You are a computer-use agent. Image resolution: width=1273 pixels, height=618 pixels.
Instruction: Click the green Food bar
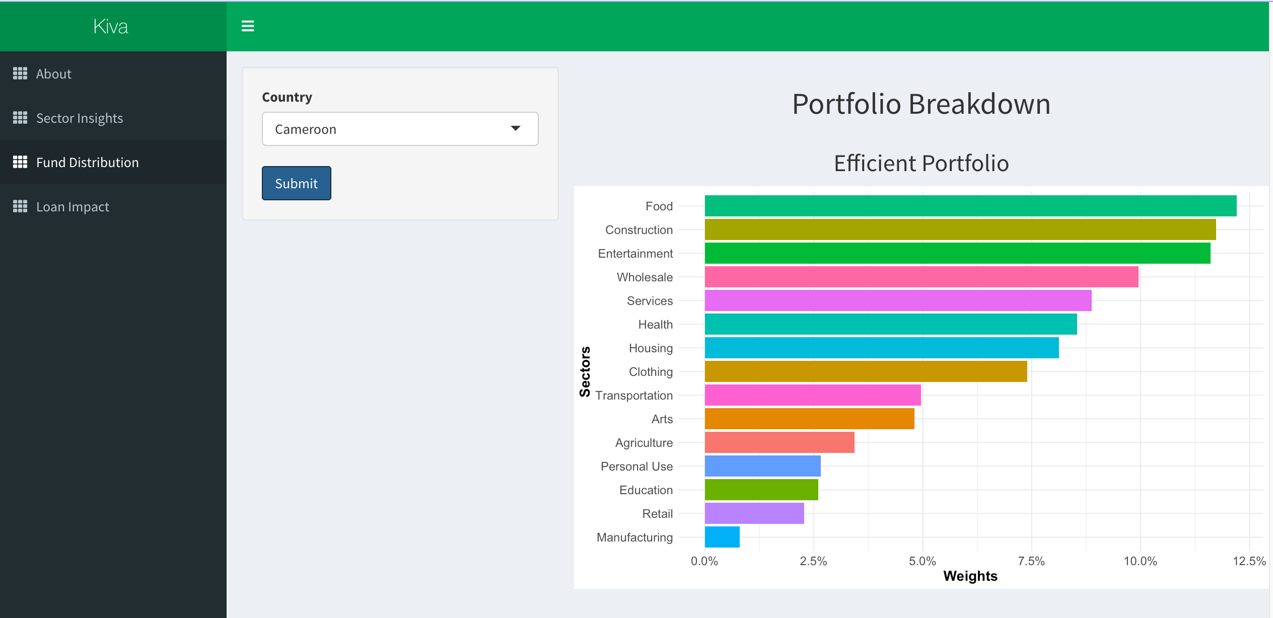(970, 206)
